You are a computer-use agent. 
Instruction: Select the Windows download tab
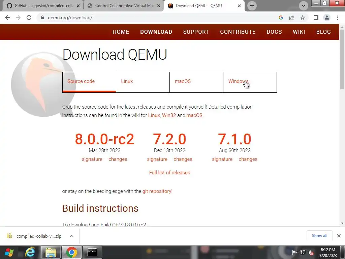tap(250, 82)
